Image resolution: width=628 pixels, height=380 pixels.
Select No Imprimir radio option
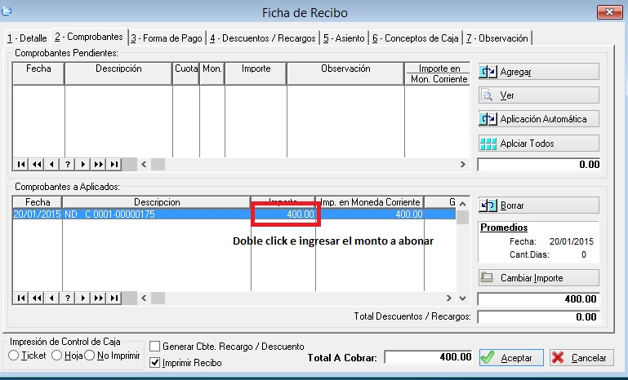[91, 356]
